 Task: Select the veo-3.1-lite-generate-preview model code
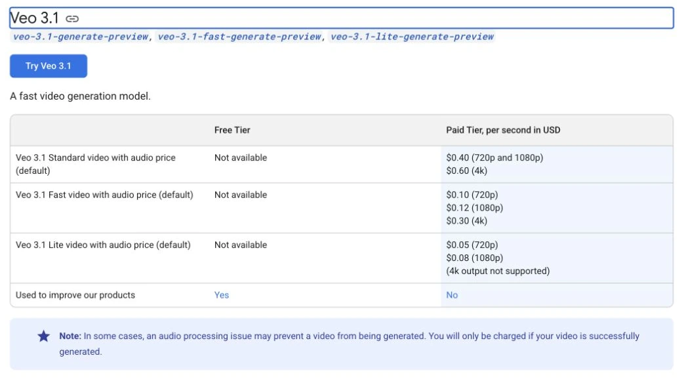(412, 37)
